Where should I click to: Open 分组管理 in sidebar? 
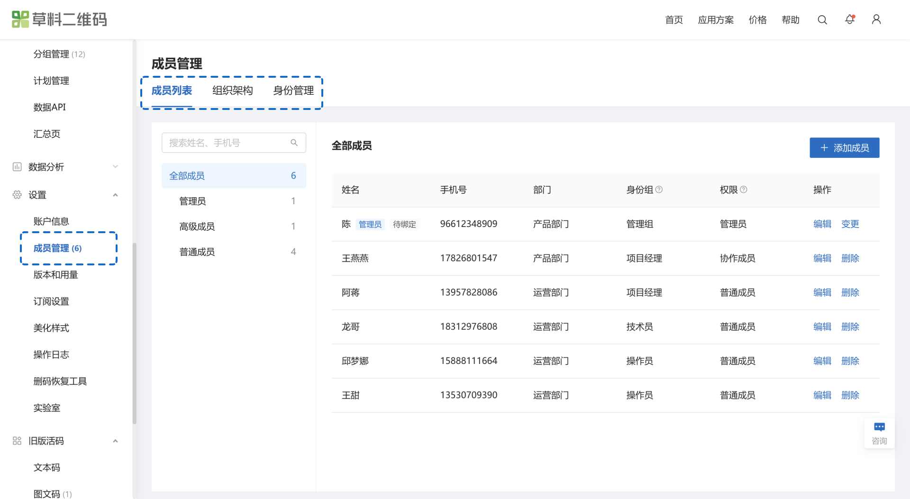[59, 54]
